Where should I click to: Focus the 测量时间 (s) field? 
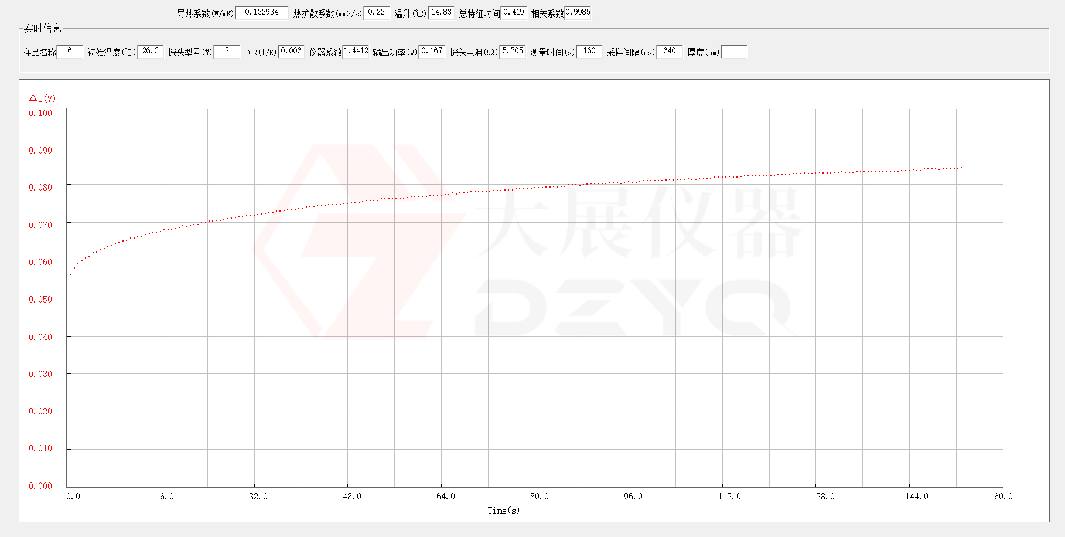pos(589,52)
